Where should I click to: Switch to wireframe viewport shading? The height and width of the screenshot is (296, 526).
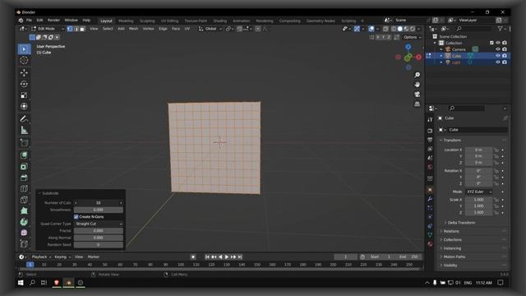(x=394, y=29)
